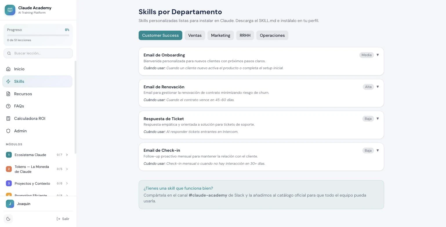Expand the Proyectos y Contexto module chevron
The height and width of the screenshot is (227, 446).
point(67,184)
